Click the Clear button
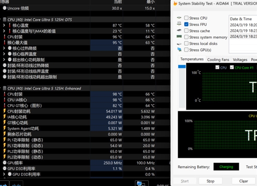The image size is (257, 186). pos(243,181)
